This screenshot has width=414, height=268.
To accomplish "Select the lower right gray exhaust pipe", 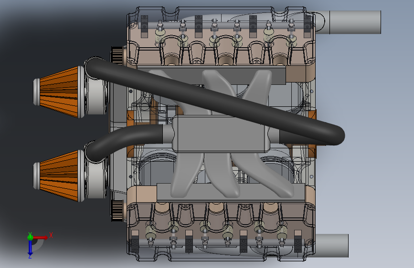I will coord(331,246).
